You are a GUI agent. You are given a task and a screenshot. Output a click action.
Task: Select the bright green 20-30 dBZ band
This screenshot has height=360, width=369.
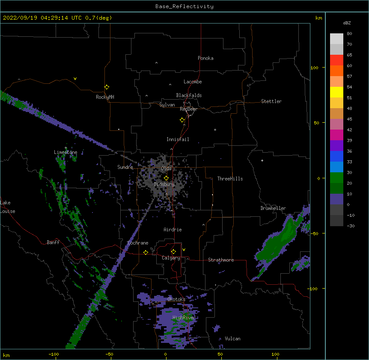336,178
